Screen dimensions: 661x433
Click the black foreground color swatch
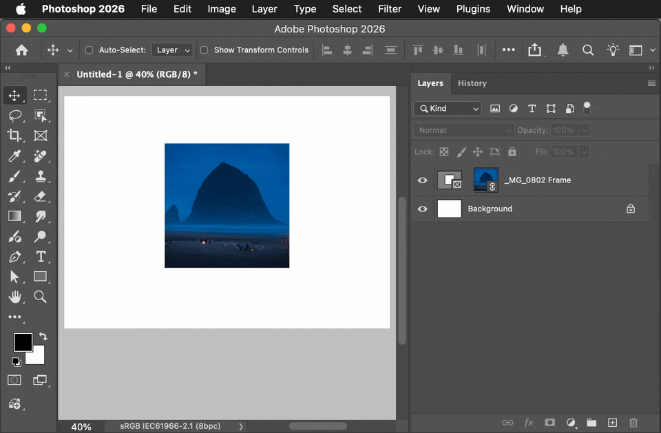pyautogui.click(x=23, y=342)
